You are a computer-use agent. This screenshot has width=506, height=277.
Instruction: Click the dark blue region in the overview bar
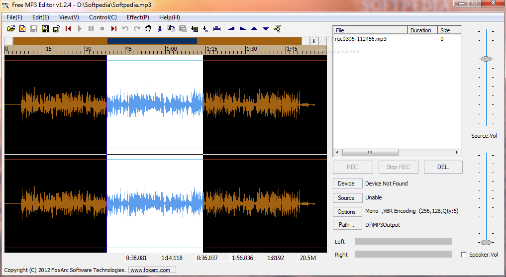(152, 41)
